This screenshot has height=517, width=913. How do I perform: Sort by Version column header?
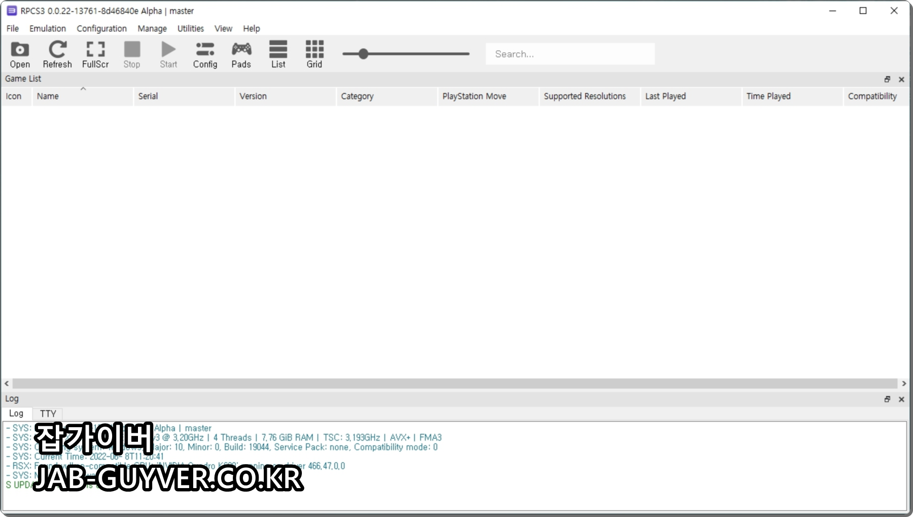pyautogui.click(x=285, y=96)
